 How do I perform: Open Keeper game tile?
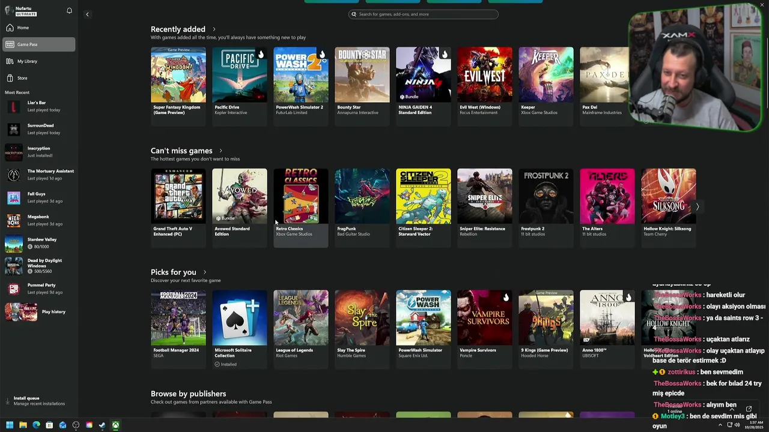546,86
